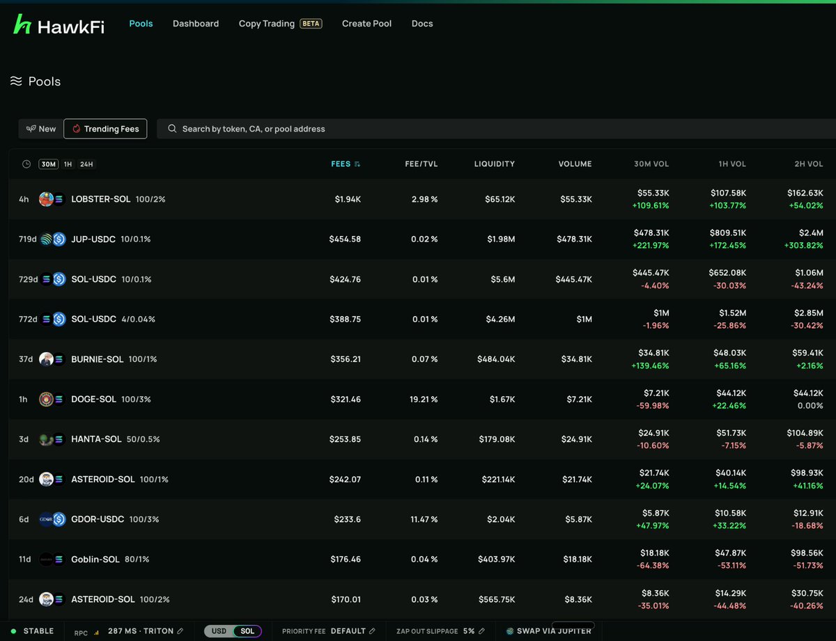Edit zap out slippage pencil icon

coord(481,631)
